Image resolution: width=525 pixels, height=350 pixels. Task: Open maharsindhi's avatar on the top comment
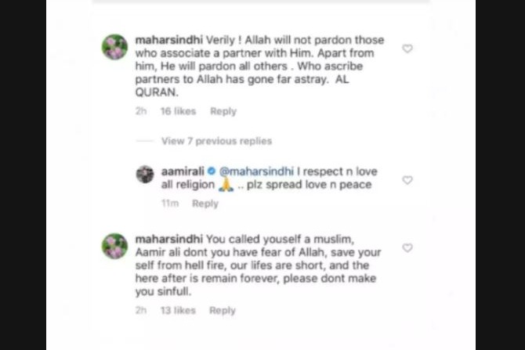click(115, 47)
